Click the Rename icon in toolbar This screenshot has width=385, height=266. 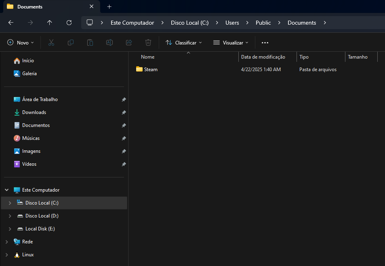[109, 42]
